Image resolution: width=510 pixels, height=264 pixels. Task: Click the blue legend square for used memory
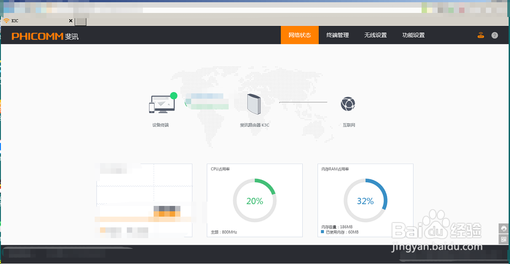[x=322, y=232]
